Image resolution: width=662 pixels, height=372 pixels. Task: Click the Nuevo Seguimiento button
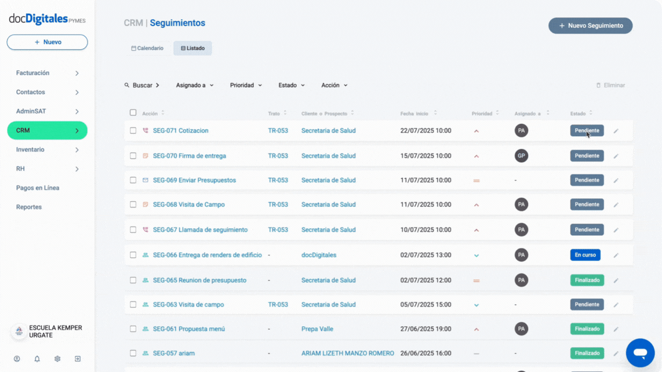590,25
